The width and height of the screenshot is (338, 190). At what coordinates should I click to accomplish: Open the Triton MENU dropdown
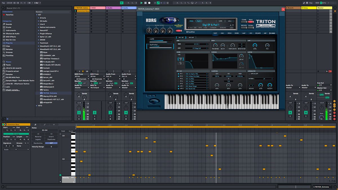click(x=230, y=21)
